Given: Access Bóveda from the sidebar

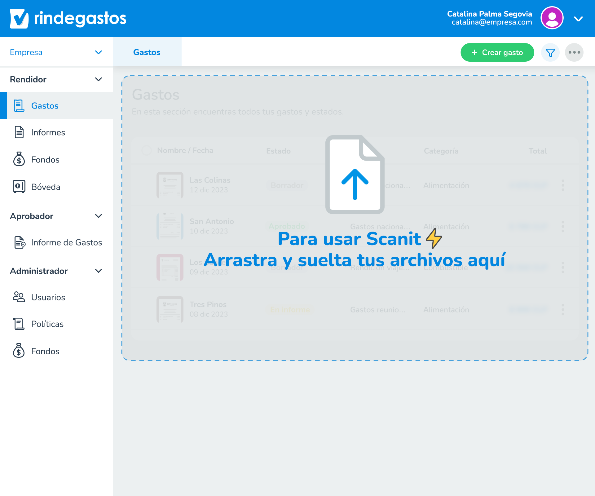Looking at the screenshot, I should tap(46, 187).
